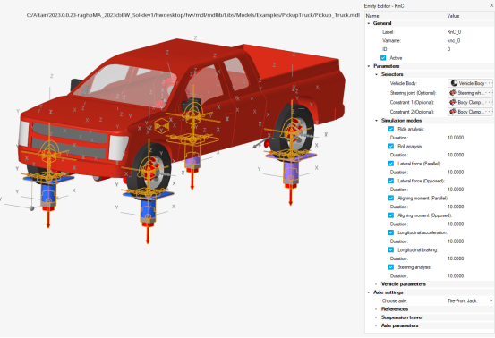Screen dimensions: 495x338
Task: Click the truck front grille in viewport
Action: (70, 140)
